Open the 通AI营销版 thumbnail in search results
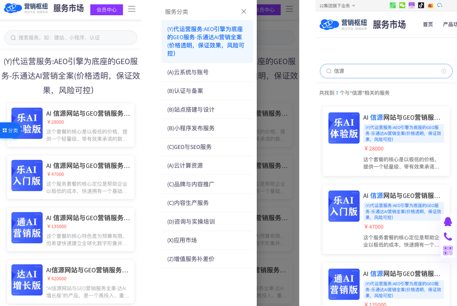This screenshot has height=306, width=457. (344, 284)
